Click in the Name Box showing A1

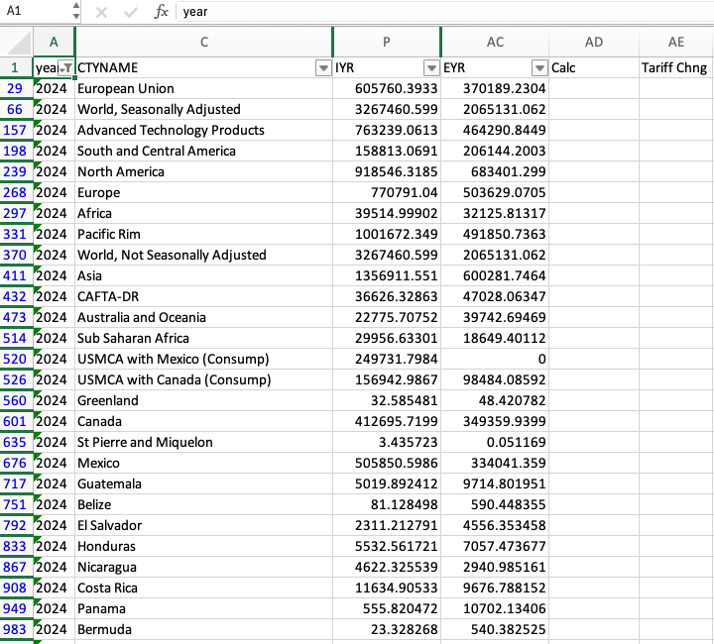tap(35, 12)
